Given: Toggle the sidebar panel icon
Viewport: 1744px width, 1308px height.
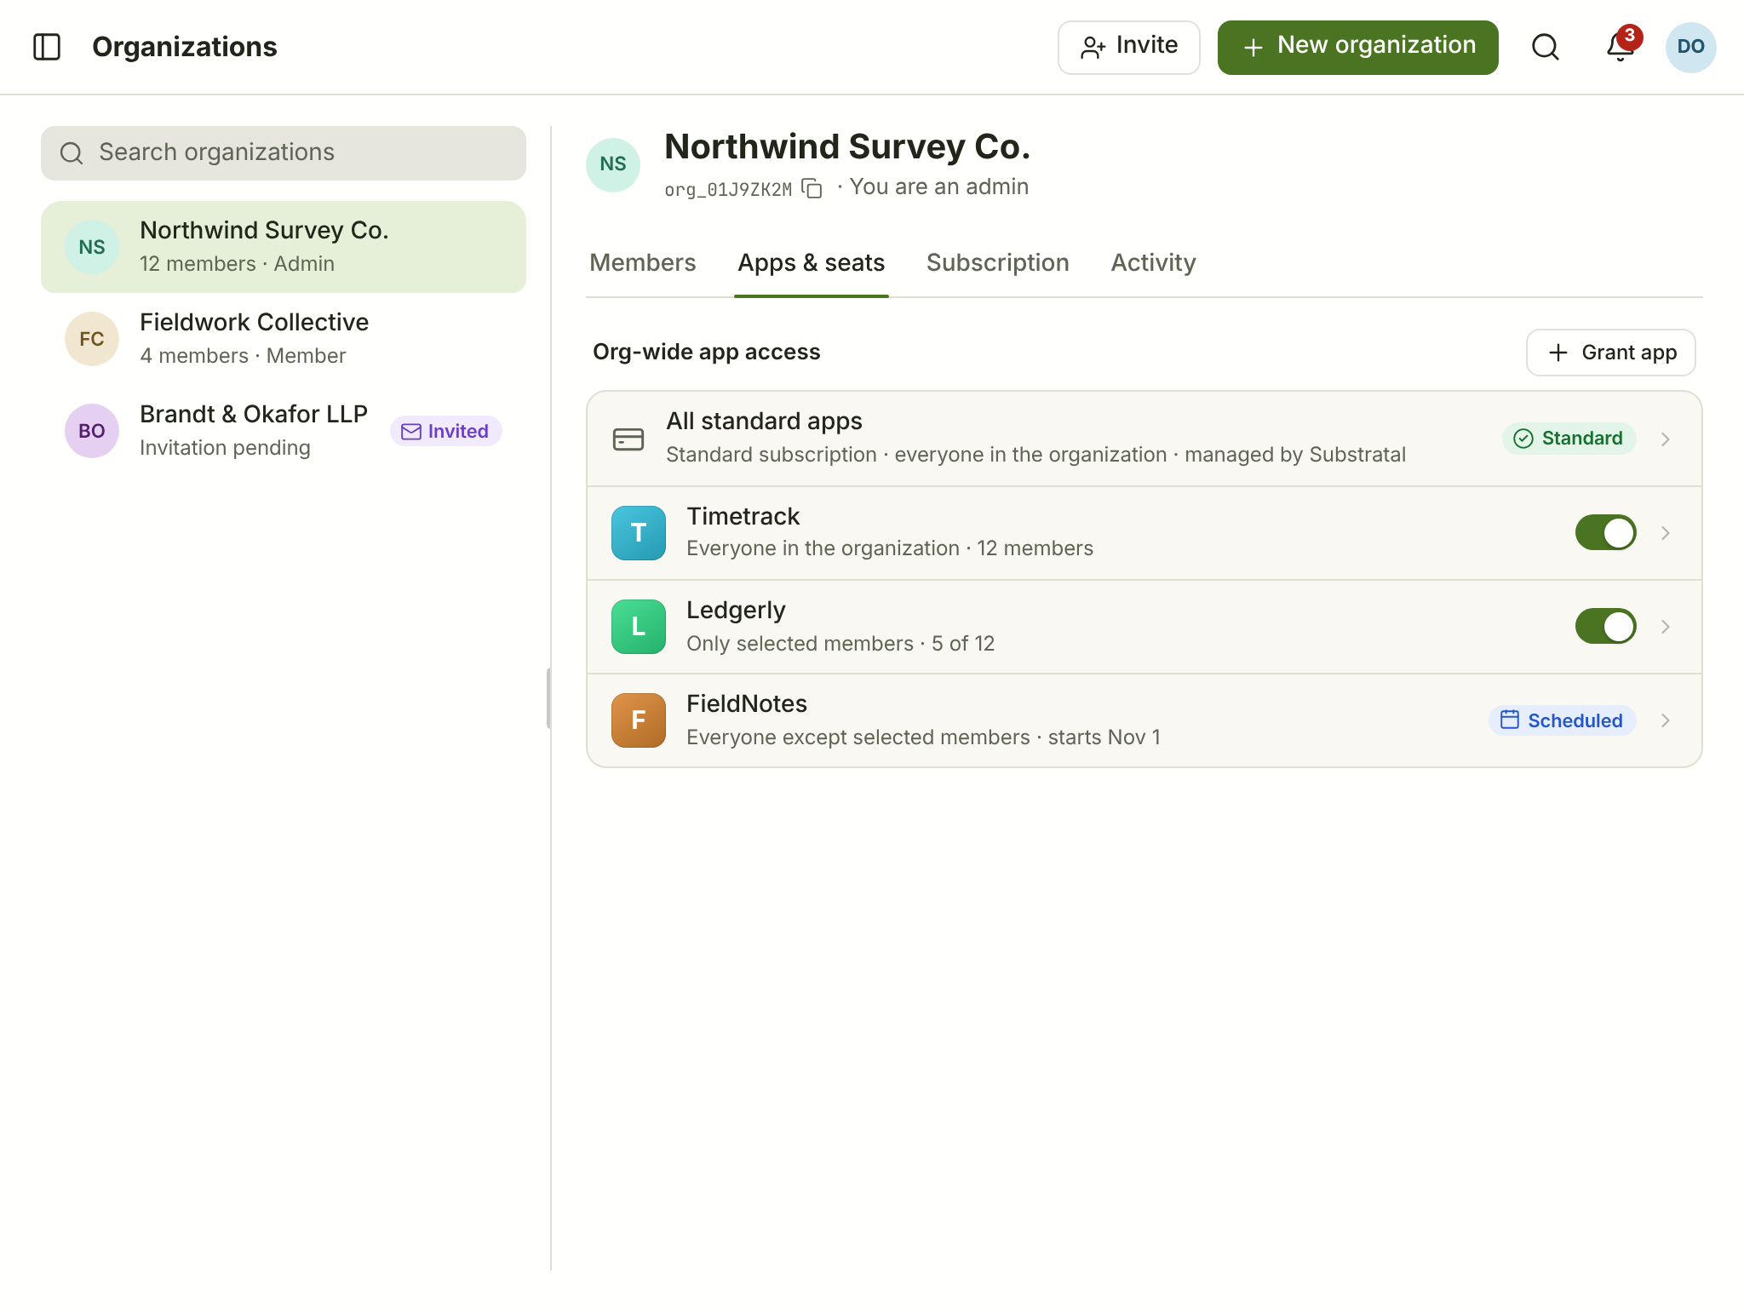Looking at the screenshot, I should pyautogui.click(x=47, y=47).
